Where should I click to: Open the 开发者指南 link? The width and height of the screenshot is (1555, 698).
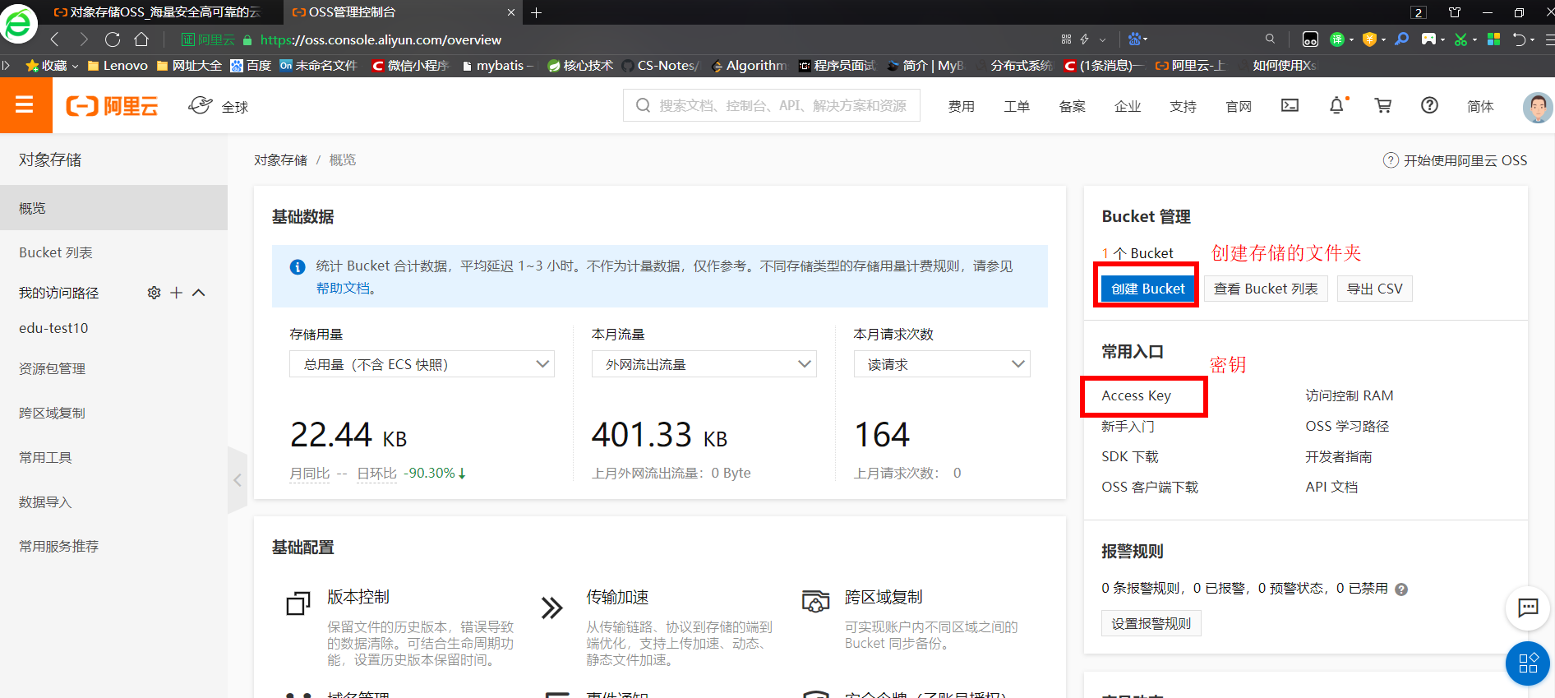coord(1339,456)
